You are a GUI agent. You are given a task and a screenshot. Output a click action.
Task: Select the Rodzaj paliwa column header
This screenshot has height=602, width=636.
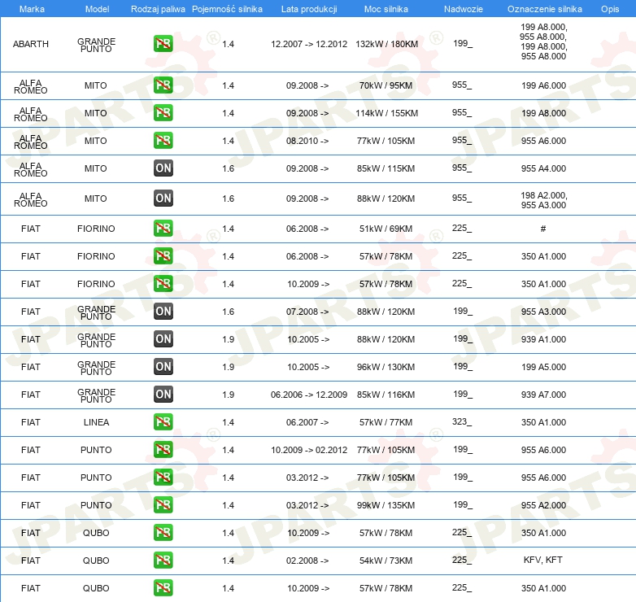(x=158, y=8)
